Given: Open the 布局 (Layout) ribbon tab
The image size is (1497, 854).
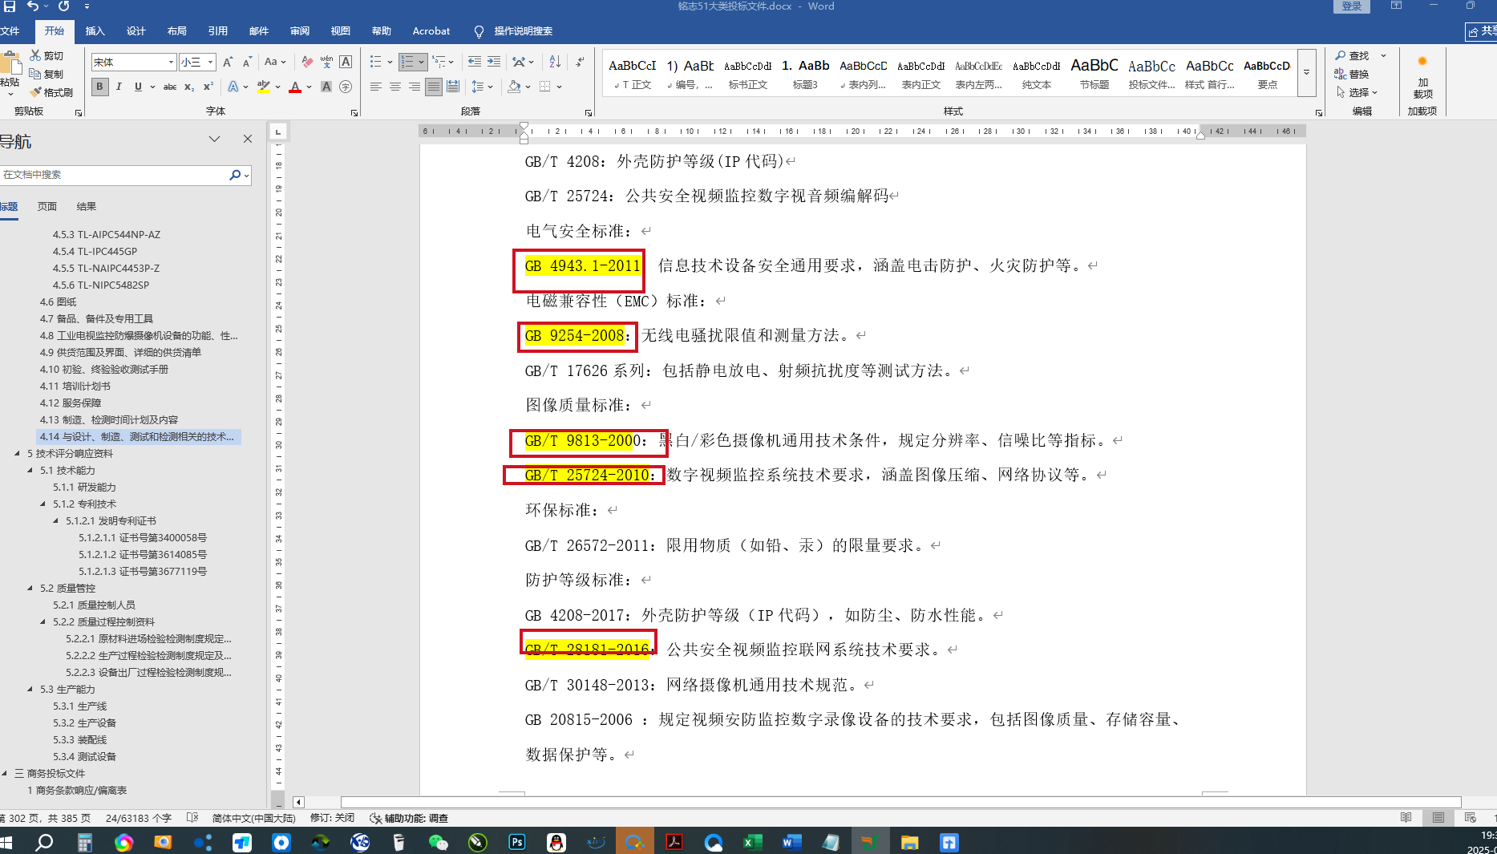Looking at the screenshot, I should pos(177,30).
